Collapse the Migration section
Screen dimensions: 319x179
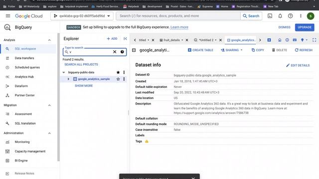click(49, 105)
